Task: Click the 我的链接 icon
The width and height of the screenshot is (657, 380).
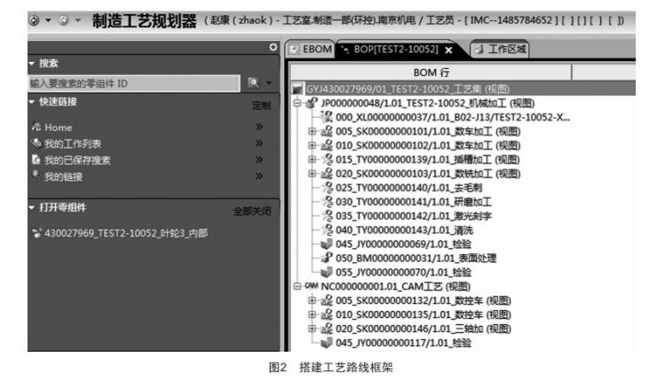Action: (37, 174)
